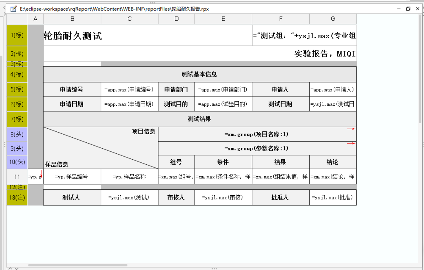Select column header C

pos(130,19)
